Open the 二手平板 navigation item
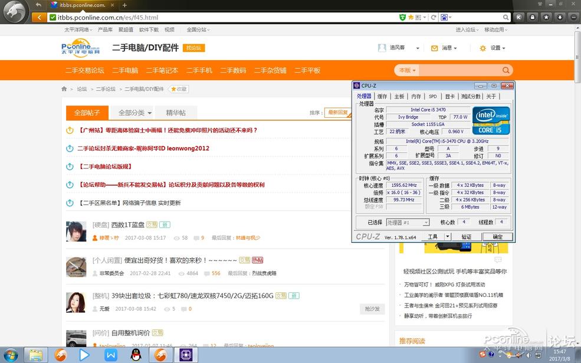Viewport: 581px width, 363px height. (307, 70)
